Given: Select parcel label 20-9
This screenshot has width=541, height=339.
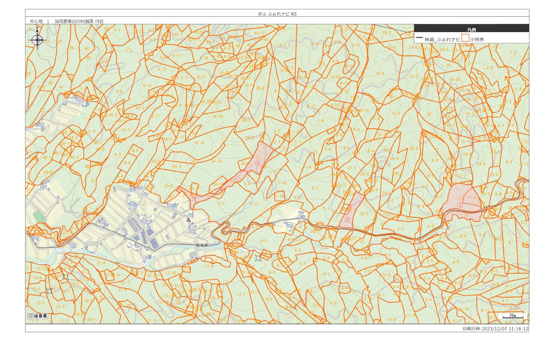Looking at the screenshot, I should coord(414,148).
